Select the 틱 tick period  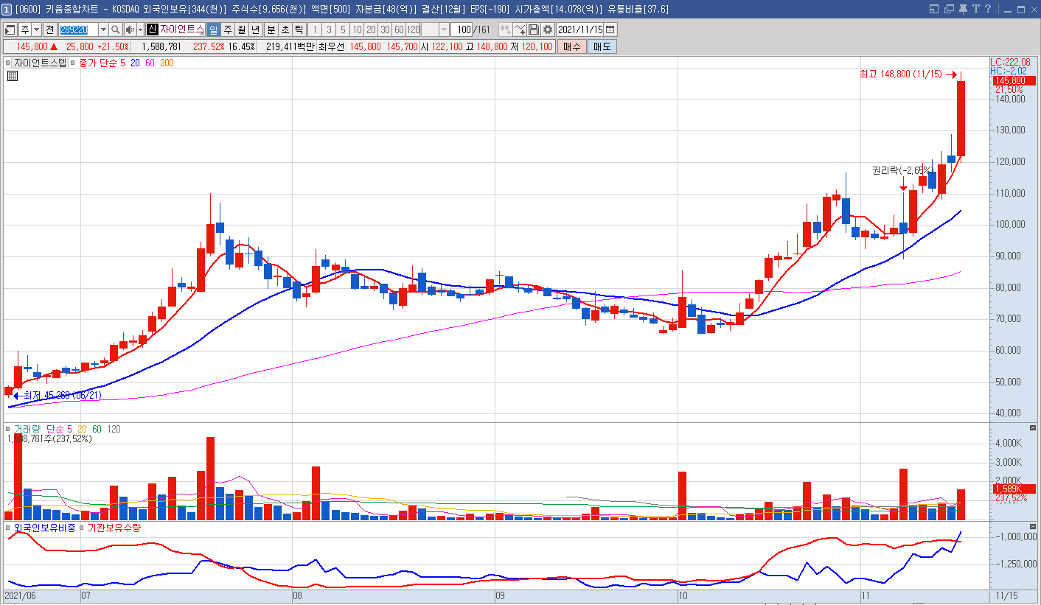point(299,29)
